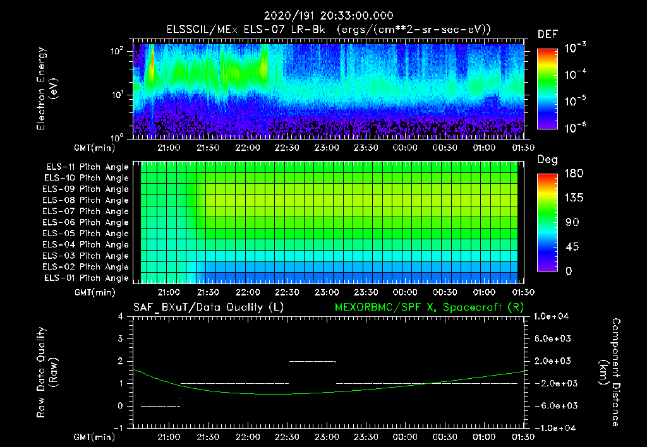Viewport: 647px width, 447px height.
Task: Select the ELS-07 Pitch Angle row label
Action: point(86,211)
